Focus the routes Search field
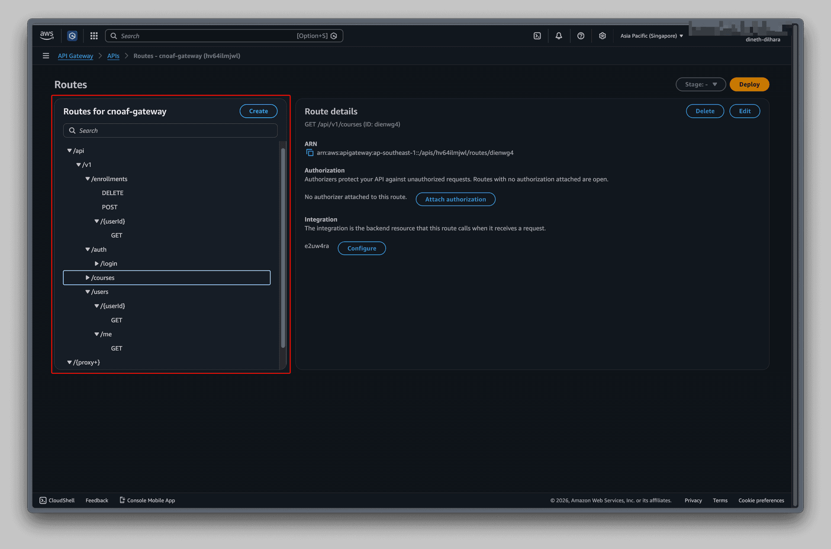831x549 pixels. click(x=170, y=131)
